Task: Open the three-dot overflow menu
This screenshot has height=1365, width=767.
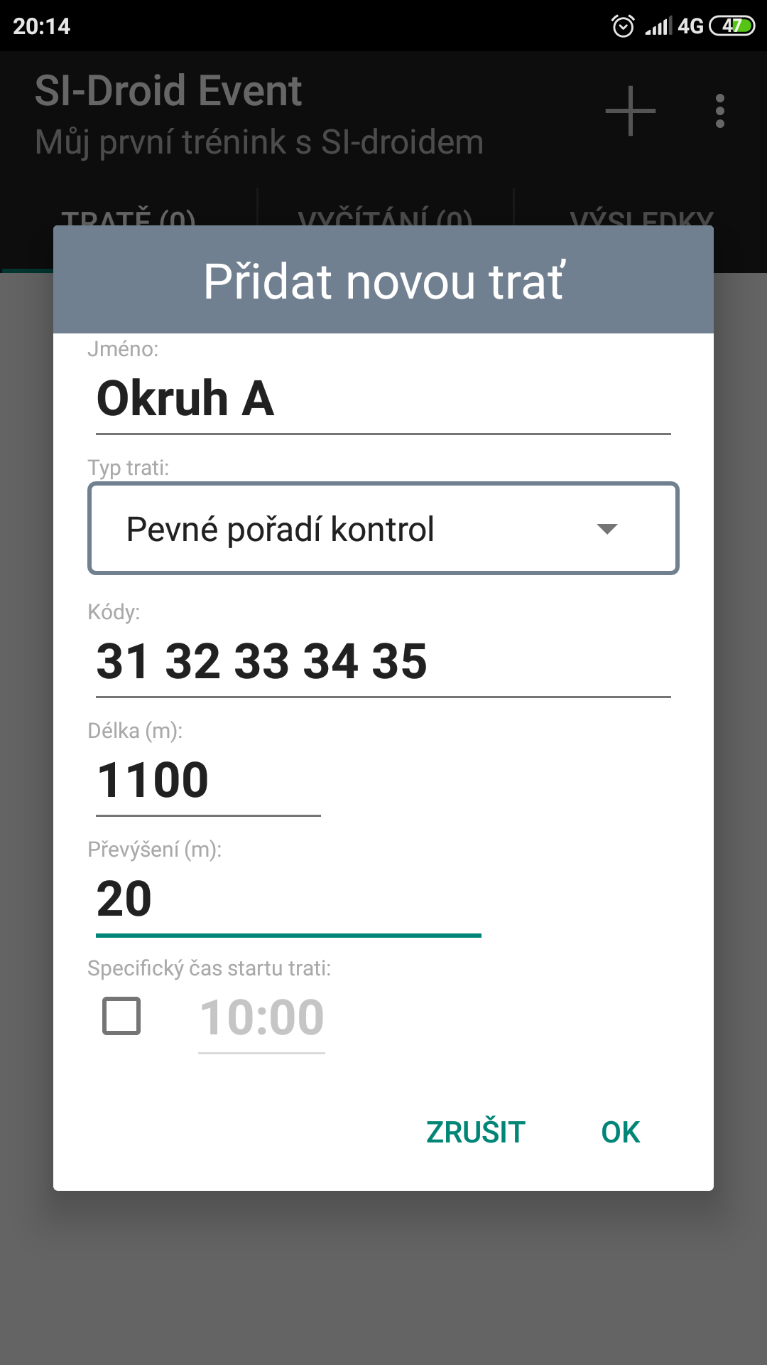Action: pos(720,111)
